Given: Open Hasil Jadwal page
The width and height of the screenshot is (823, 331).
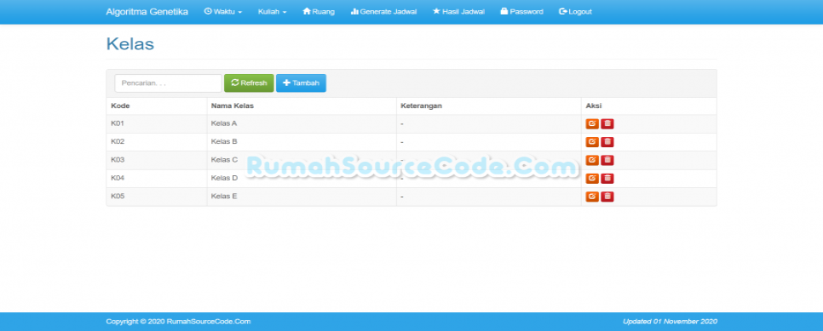Looking at the screenshot, I should click(x=458, y=12).
